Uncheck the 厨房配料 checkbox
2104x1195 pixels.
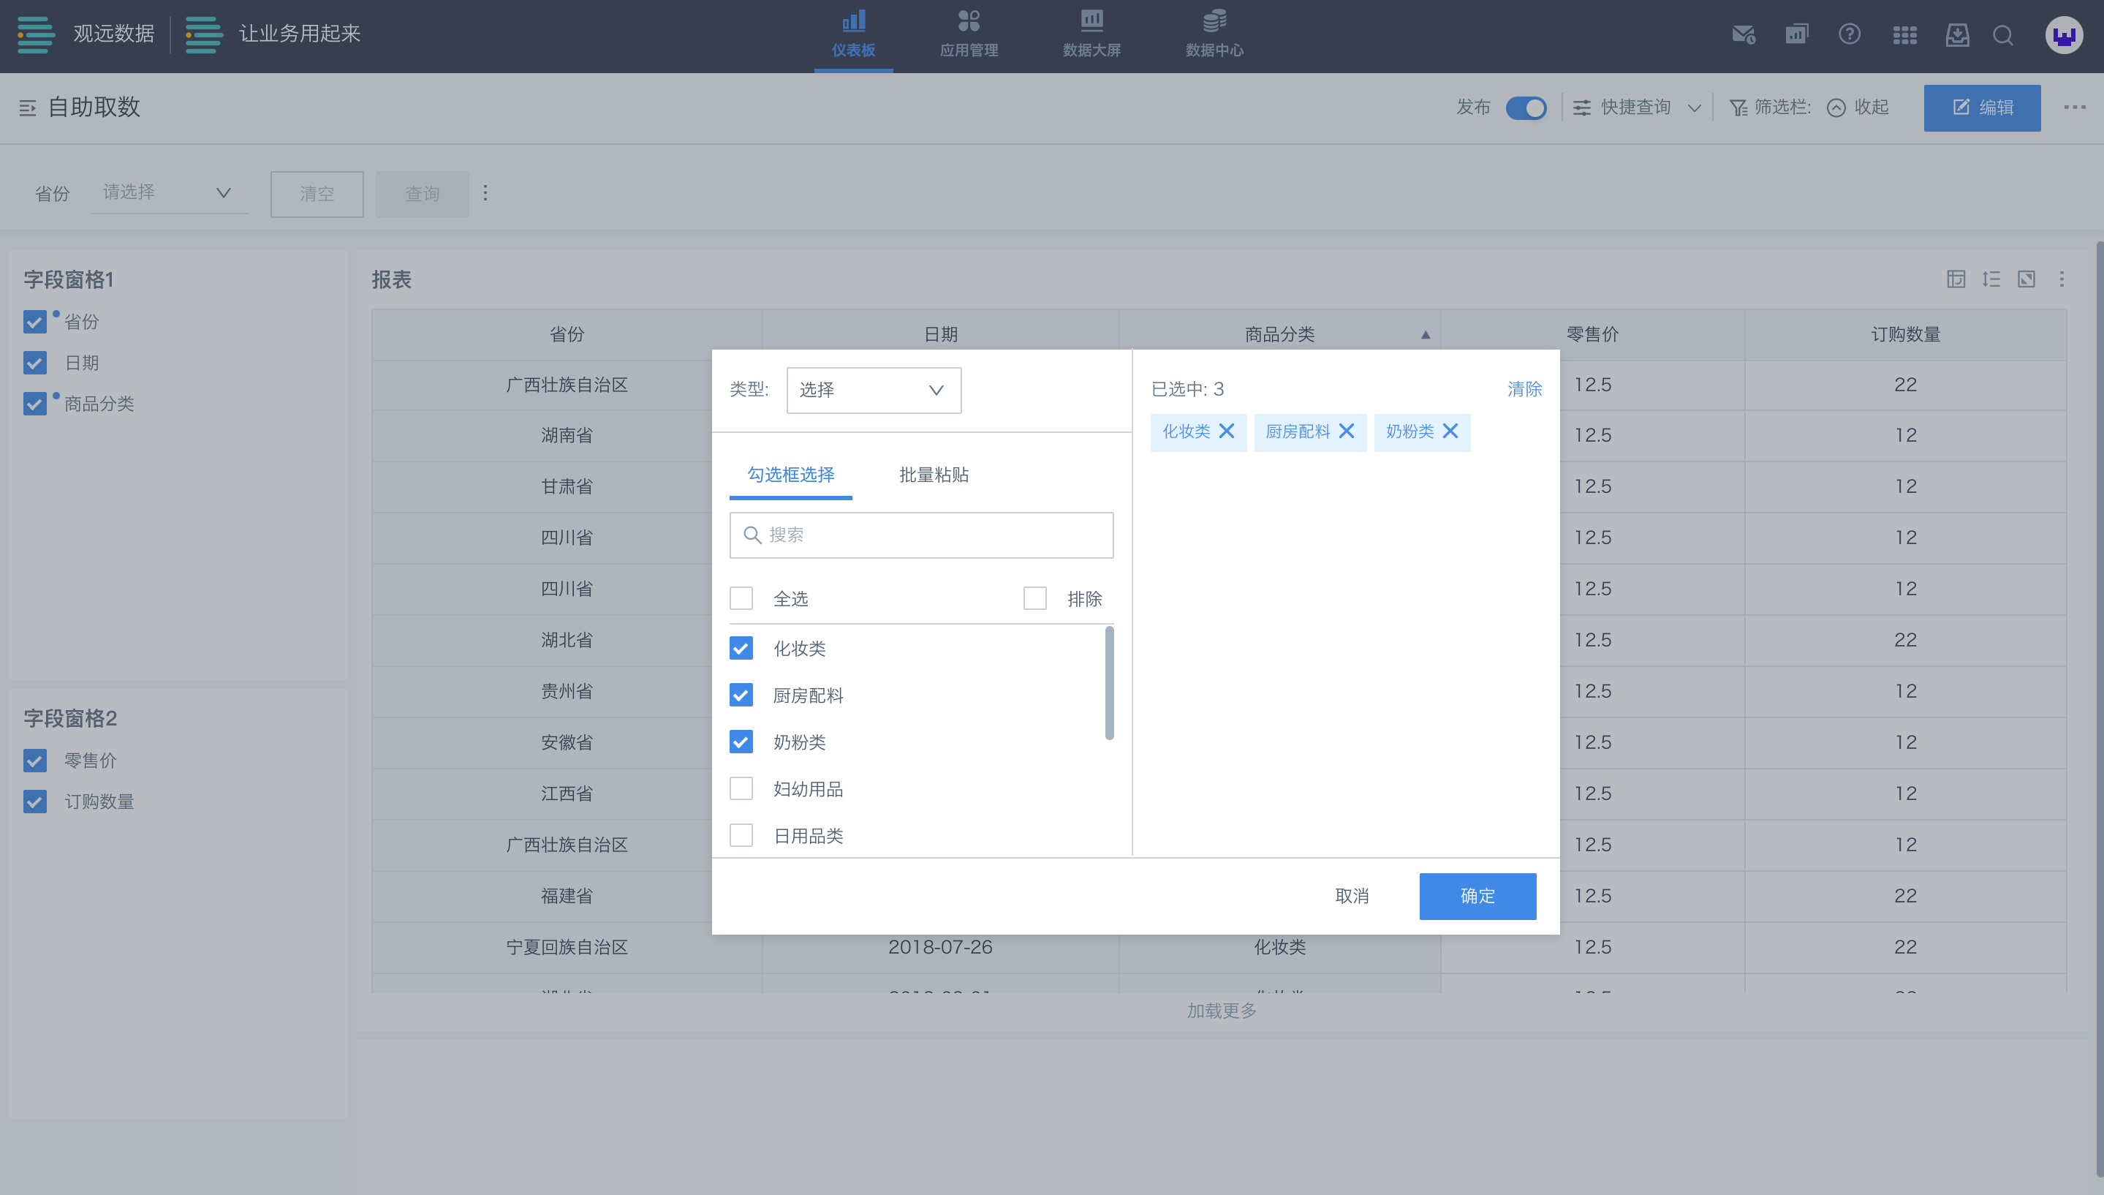click(741, 695)
